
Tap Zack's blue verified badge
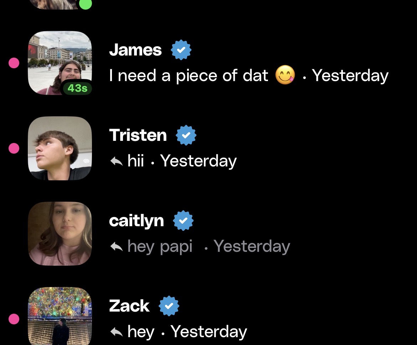pos(169,306)
